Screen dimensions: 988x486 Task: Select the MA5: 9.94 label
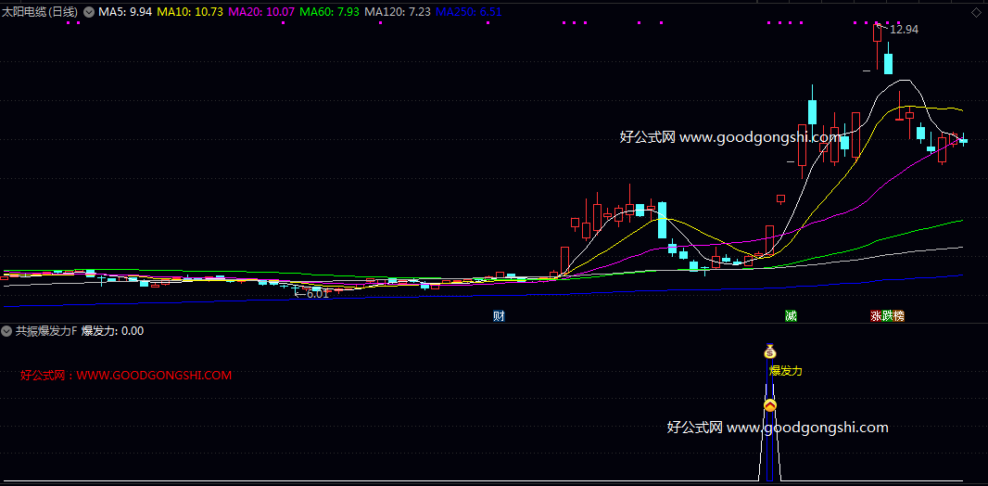[x=125, y=11]
